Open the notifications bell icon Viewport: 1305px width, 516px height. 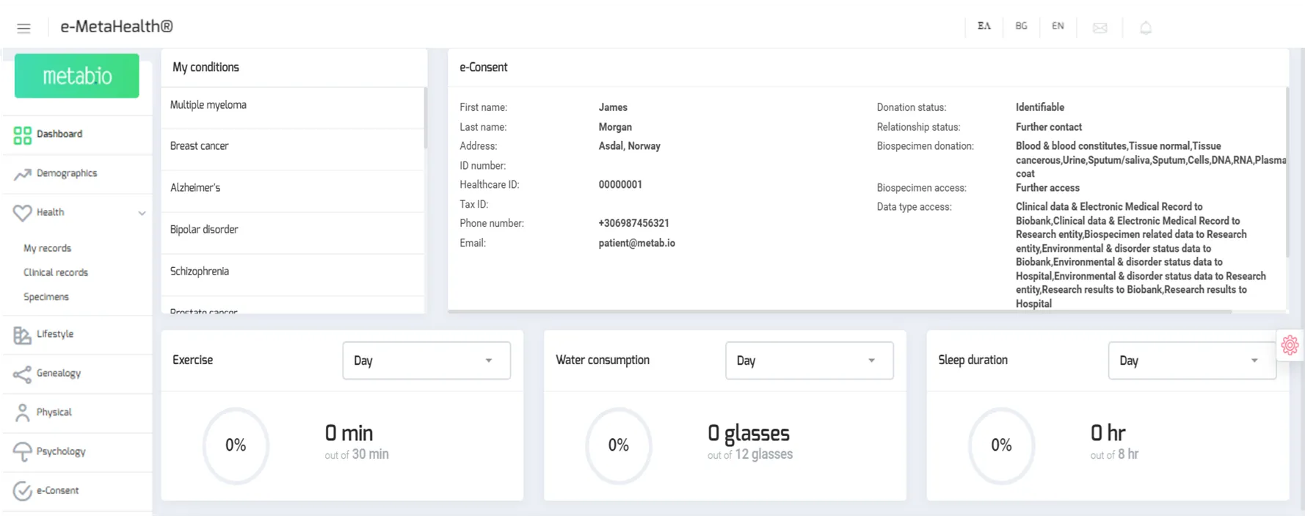coord(1145,28)
